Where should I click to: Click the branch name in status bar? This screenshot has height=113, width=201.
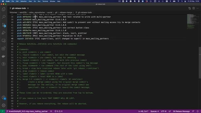27,111
